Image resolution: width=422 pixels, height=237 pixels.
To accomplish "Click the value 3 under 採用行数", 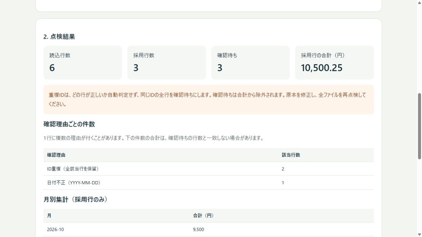I will click(136, 68).
